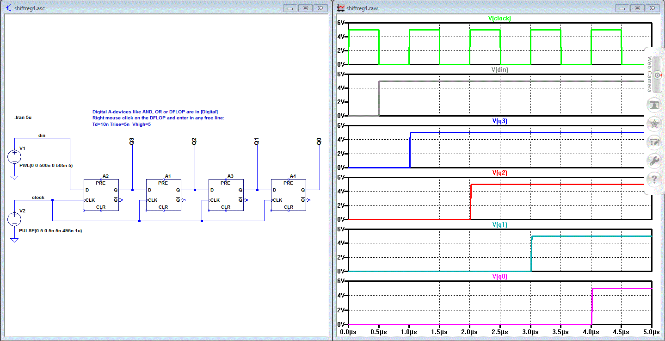The image size is (665, 341).
Task: Open the notes pencil sidebar icon
Action: [654, 142]
